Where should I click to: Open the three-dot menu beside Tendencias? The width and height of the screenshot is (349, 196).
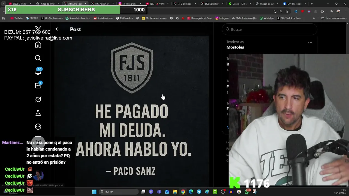tap(310, 42)
